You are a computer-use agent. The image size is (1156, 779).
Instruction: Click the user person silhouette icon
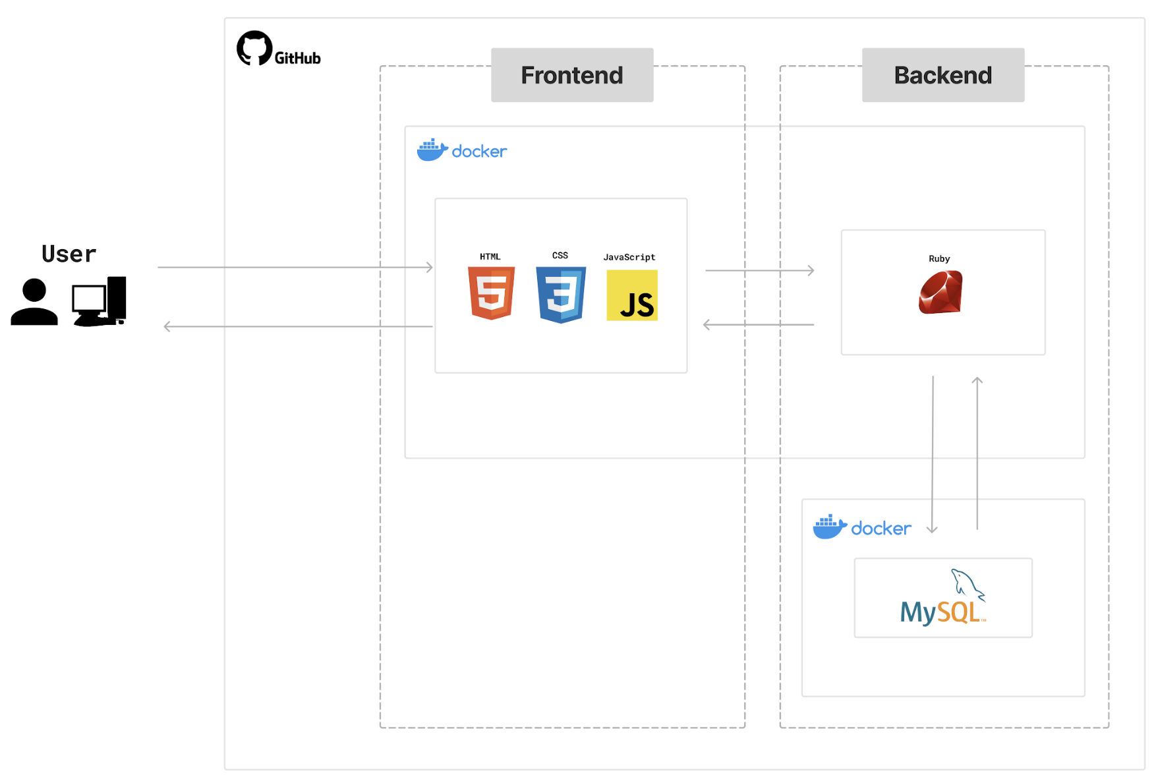pos(34,302)
